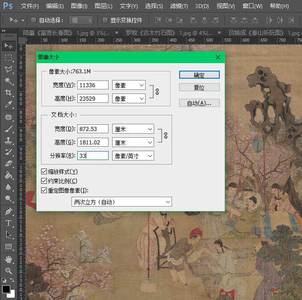
Task: Click the distribute top edges icon
Action: point(234,20)
